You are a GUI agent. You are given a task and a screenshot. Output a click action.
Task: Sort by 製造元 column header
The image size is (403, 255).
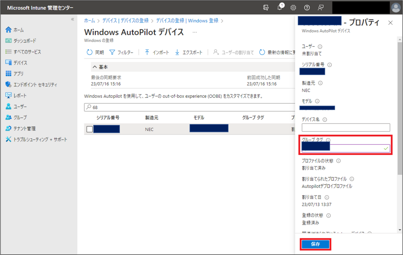[151, 118]
